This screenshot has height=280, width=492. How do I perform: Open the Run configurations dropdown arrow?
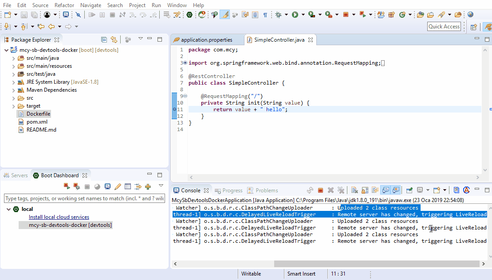(303, 14)
